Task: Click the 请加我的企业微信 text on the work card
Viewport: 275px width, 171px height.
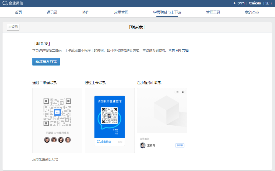Action: [110, 101]
